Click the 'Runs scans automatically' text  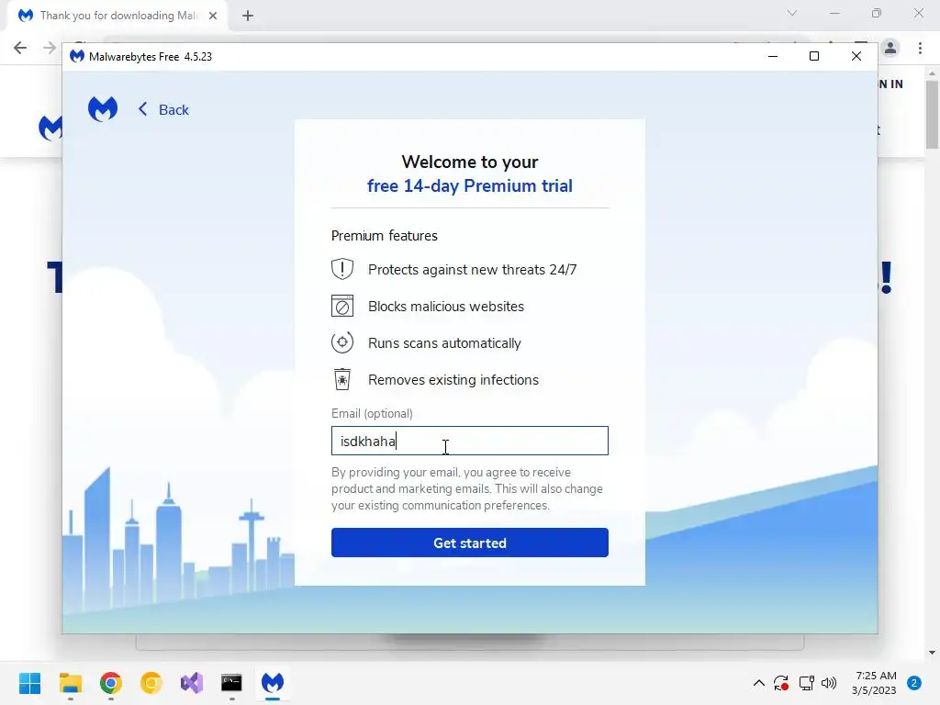coord(444,343)
